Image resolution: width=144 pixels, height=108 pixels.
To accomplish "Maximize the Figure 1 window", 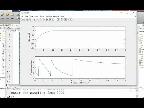I will point(127,13).
